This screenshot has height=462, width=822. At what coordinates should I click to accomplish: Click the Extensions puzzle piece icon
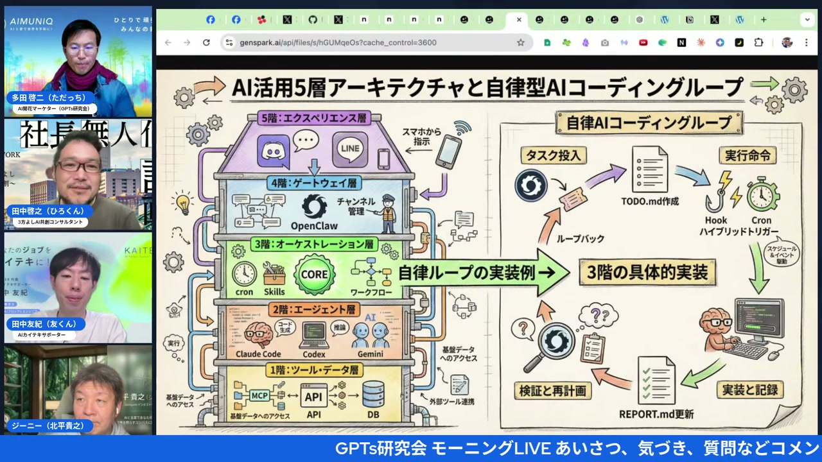760,42
